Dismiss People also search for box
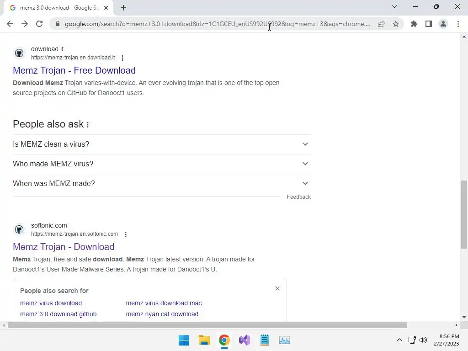Screen dimensions: 468x351 (277, 288)
